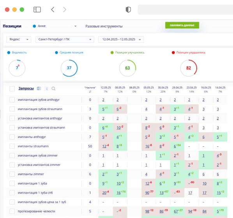Check the имплантация зубов цена за 1 зуб checkbox
Image resolution: width=233 pixels, height=218 pixels.
pos(12,202)
